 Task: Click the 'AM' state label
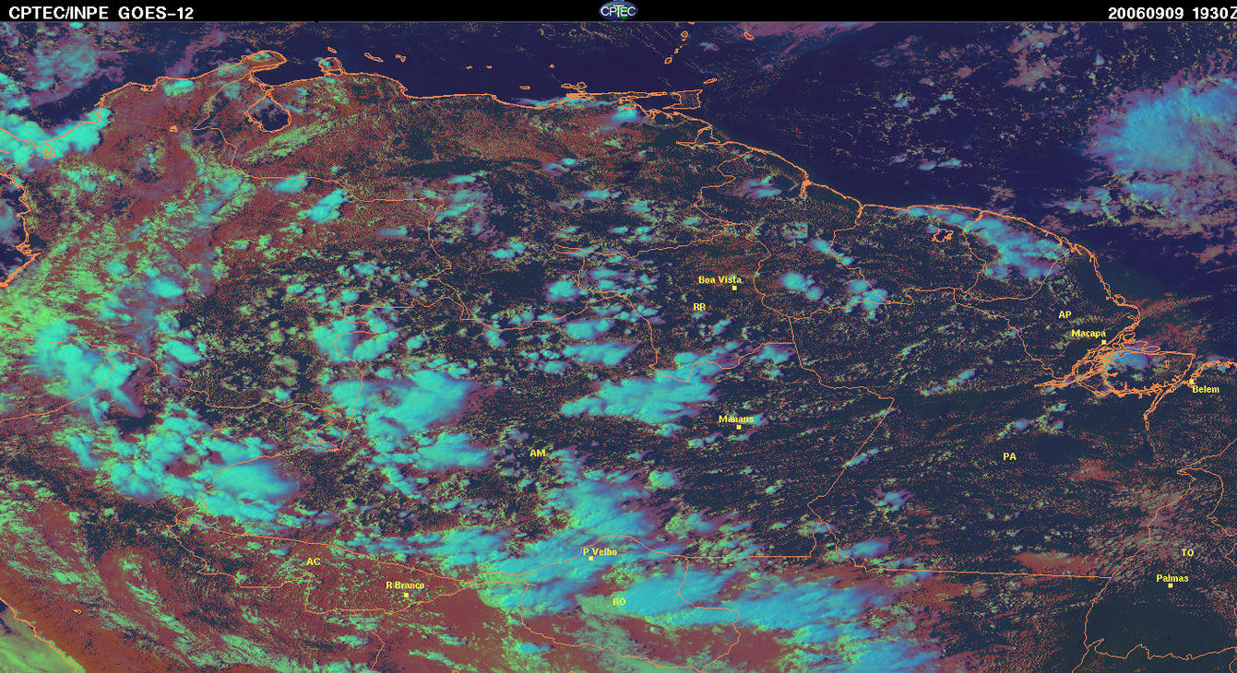(x=538, y=453)
